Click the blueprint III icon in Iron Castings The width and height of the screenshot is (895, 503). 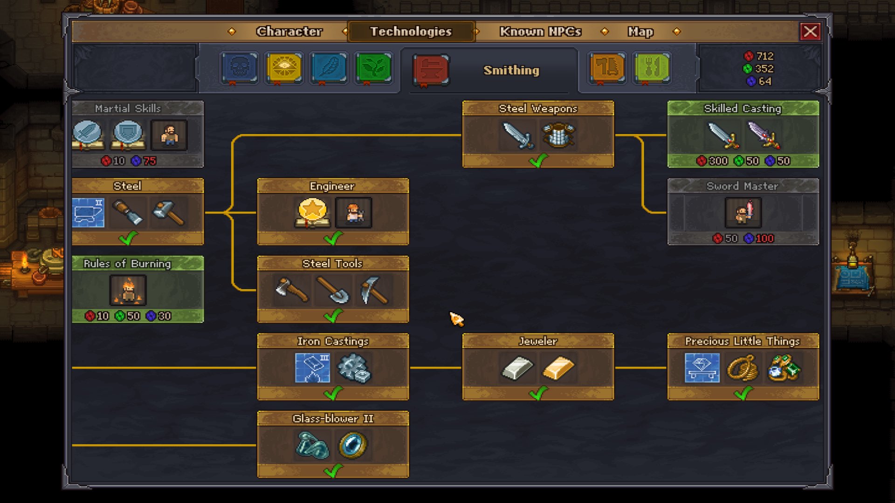point(312,367)
